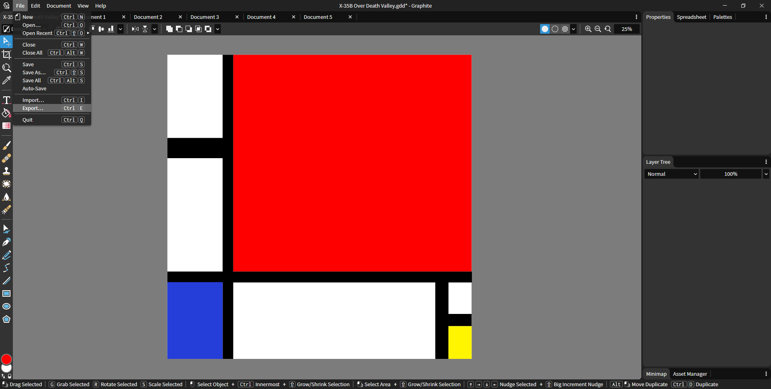Open the Normal blend mode dropdown
Screen dimensions: 771x389
672,174
